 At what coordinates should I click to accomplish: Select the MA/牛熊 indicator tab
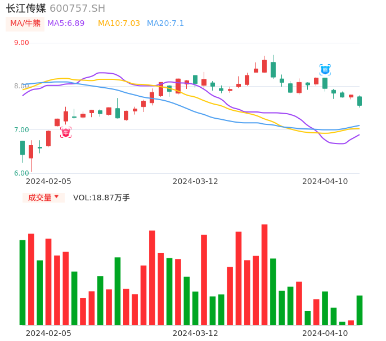25,24
